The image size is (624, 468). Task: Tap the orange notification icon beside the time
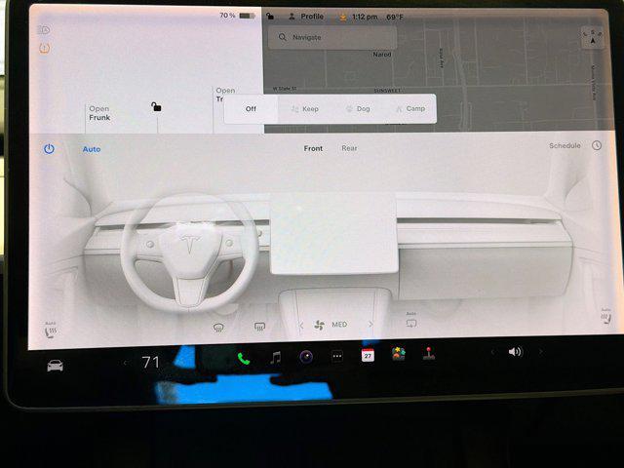click(x=342, y=18)
